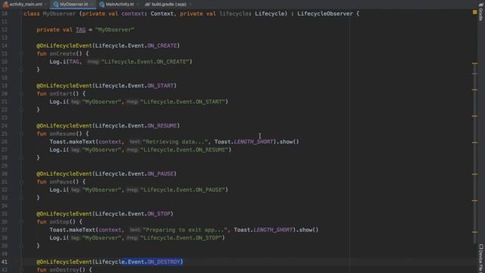Click ON_CREATE in the annotation

pos(161,45)
